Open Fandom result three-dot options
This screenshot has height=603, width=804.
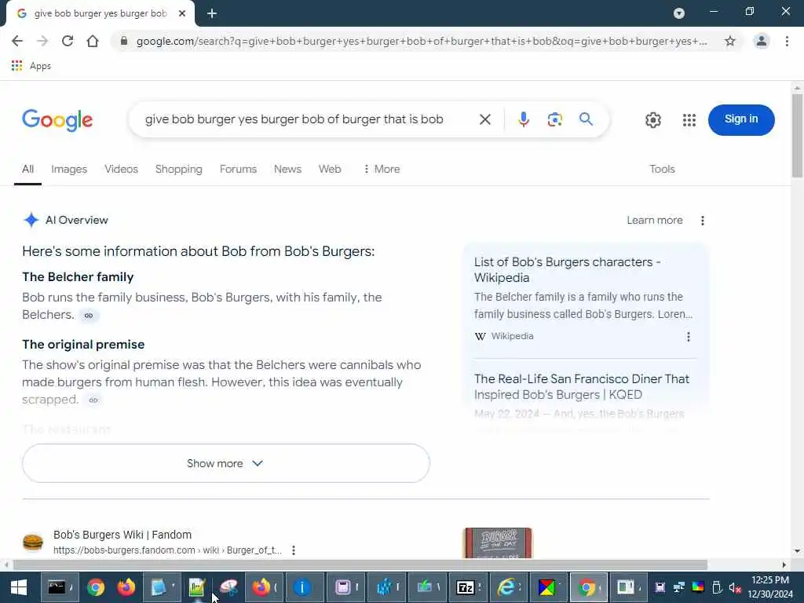coord(294,550)
